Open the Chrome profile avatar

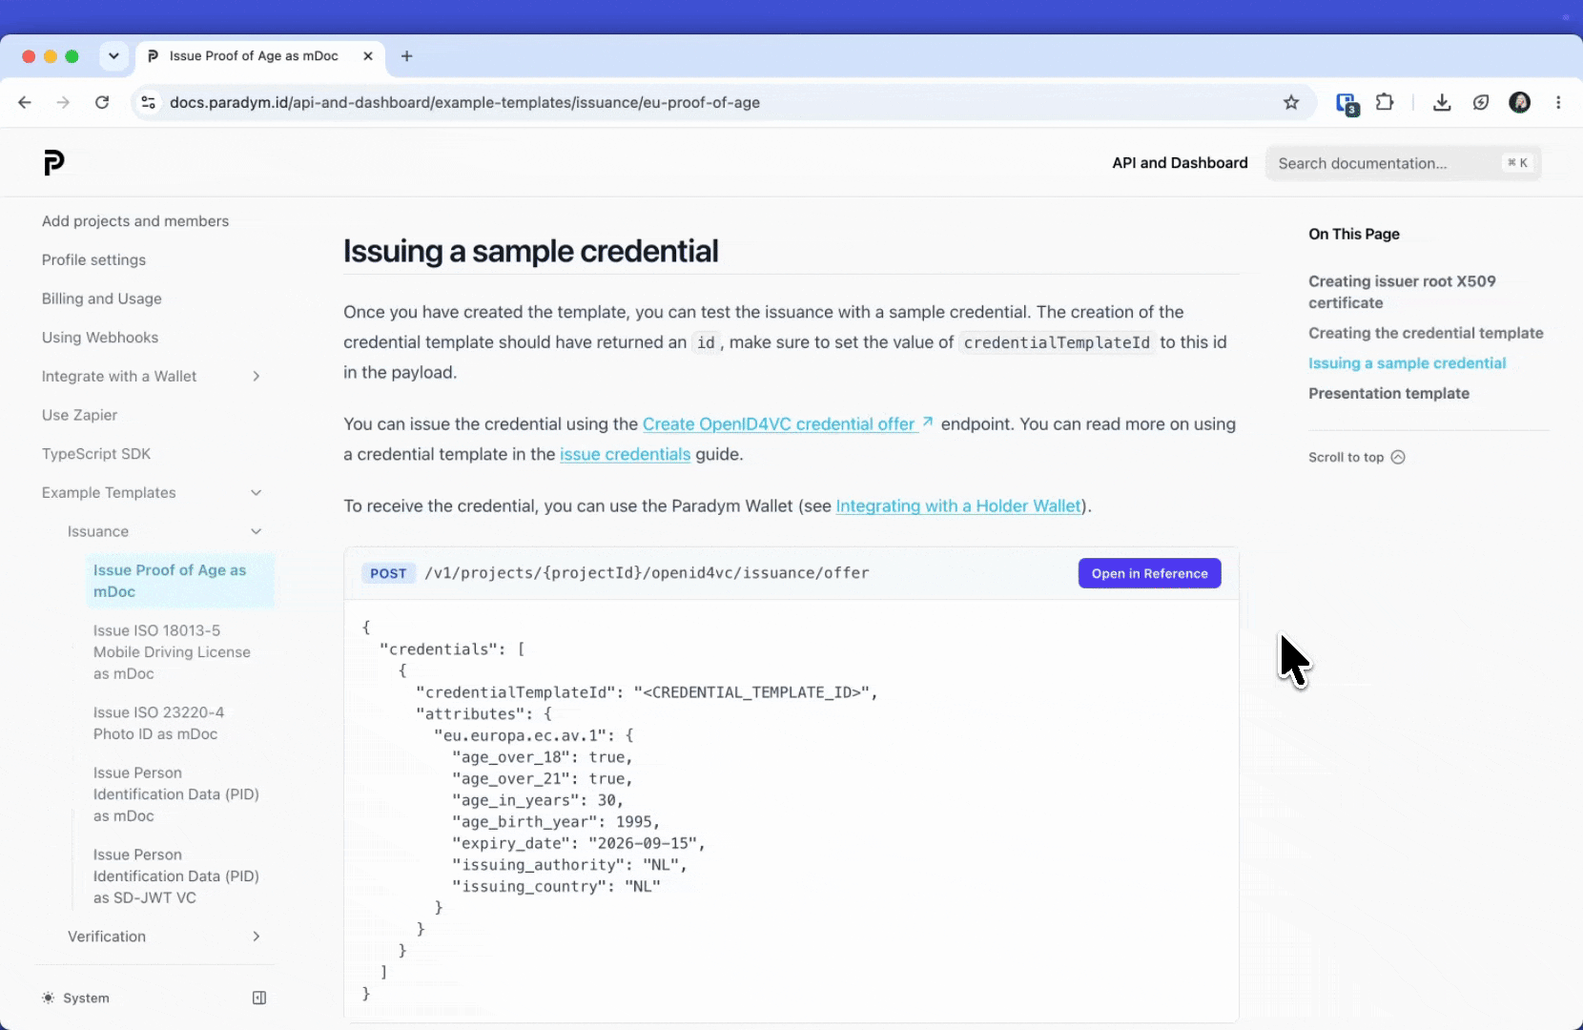coord(1520,102)
